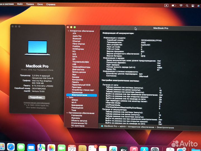This screenshot has width=201, height=151.
Task: Open the Правка menu
Action: 30,4
